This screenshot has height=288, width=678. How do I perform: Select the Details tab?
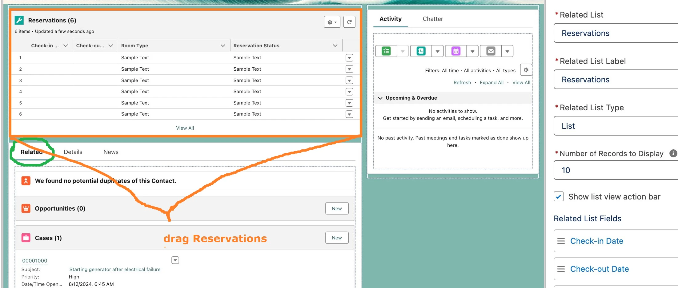point(73,152)
